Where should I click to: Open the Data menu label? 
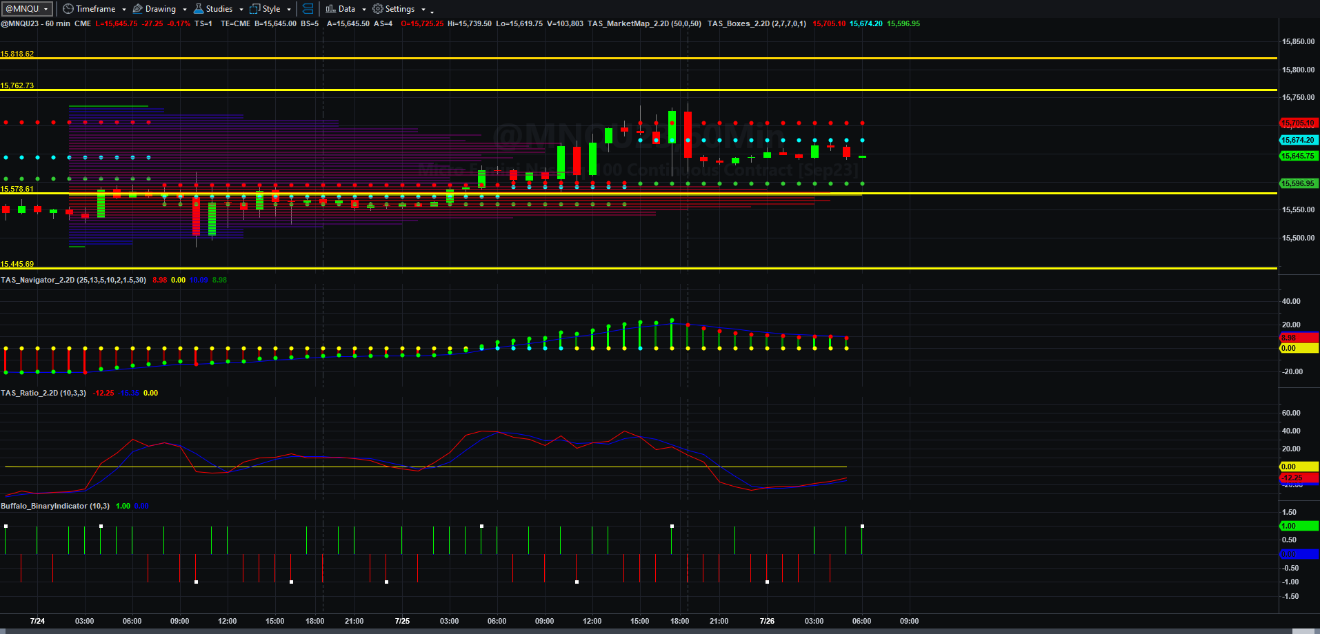347,9
